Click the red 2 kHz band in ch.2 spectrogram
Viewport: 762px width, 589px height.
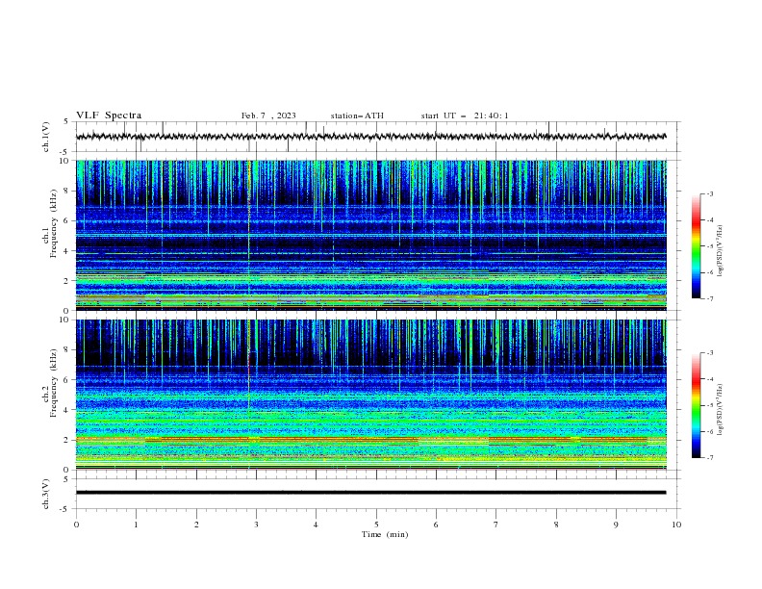click(x=370, y=439)
